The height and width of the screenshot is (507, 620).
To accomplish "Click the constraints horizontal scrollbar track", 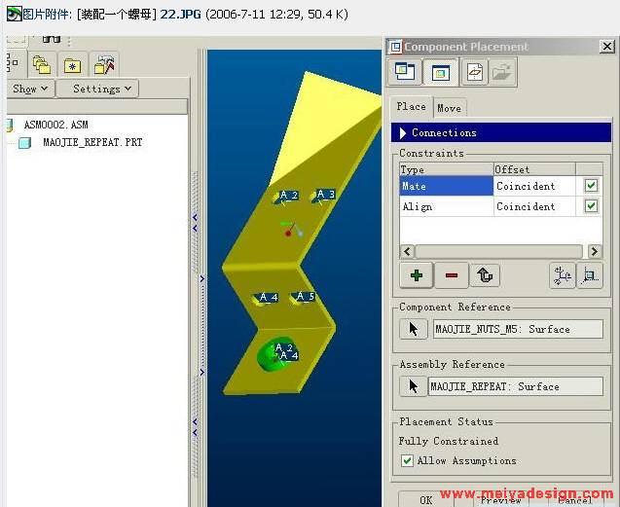I will tap(498, 251).
